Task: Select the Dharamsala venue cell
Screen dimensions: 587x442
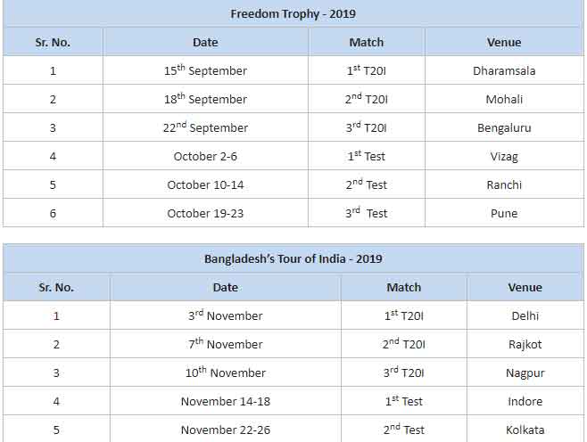Action: (504, 70)
